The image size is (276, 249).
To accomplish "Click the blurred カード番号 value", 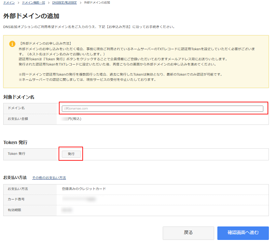I will pyautogui.click(x=79, y=199).
